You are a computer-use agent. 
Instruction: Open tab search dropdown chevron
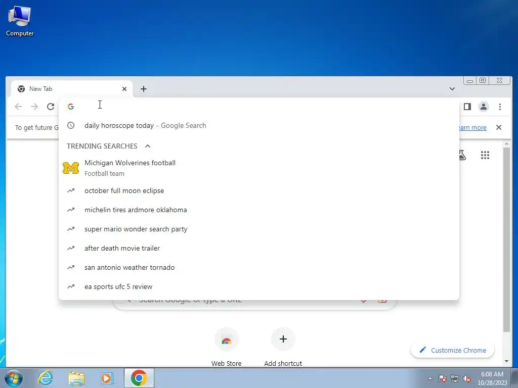tap(452, 89)
